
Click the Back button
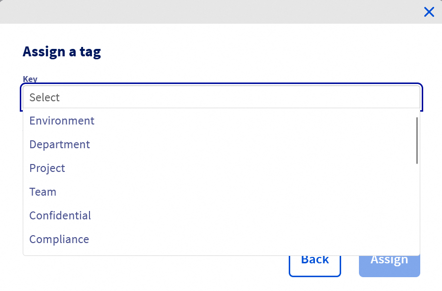[x=314, y=259]
